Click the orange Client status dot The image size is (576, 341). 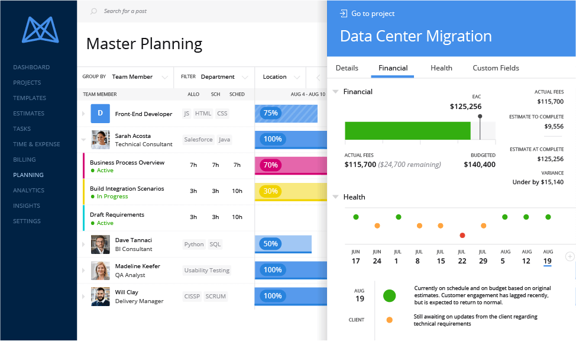389,320
